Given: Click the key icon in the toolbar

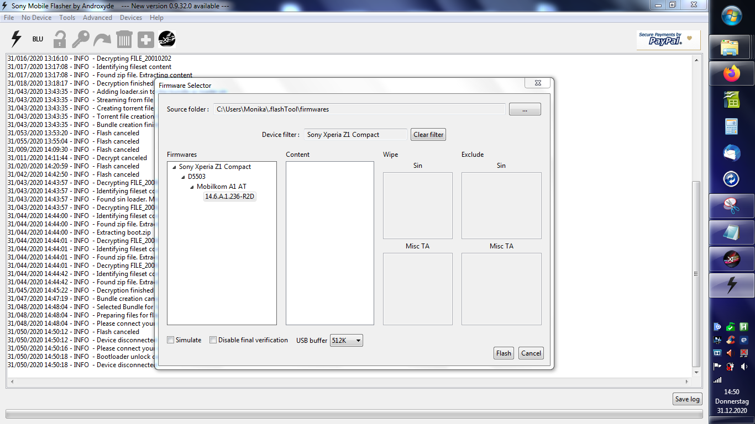Looking at the screenshot, I should point(81,39).
